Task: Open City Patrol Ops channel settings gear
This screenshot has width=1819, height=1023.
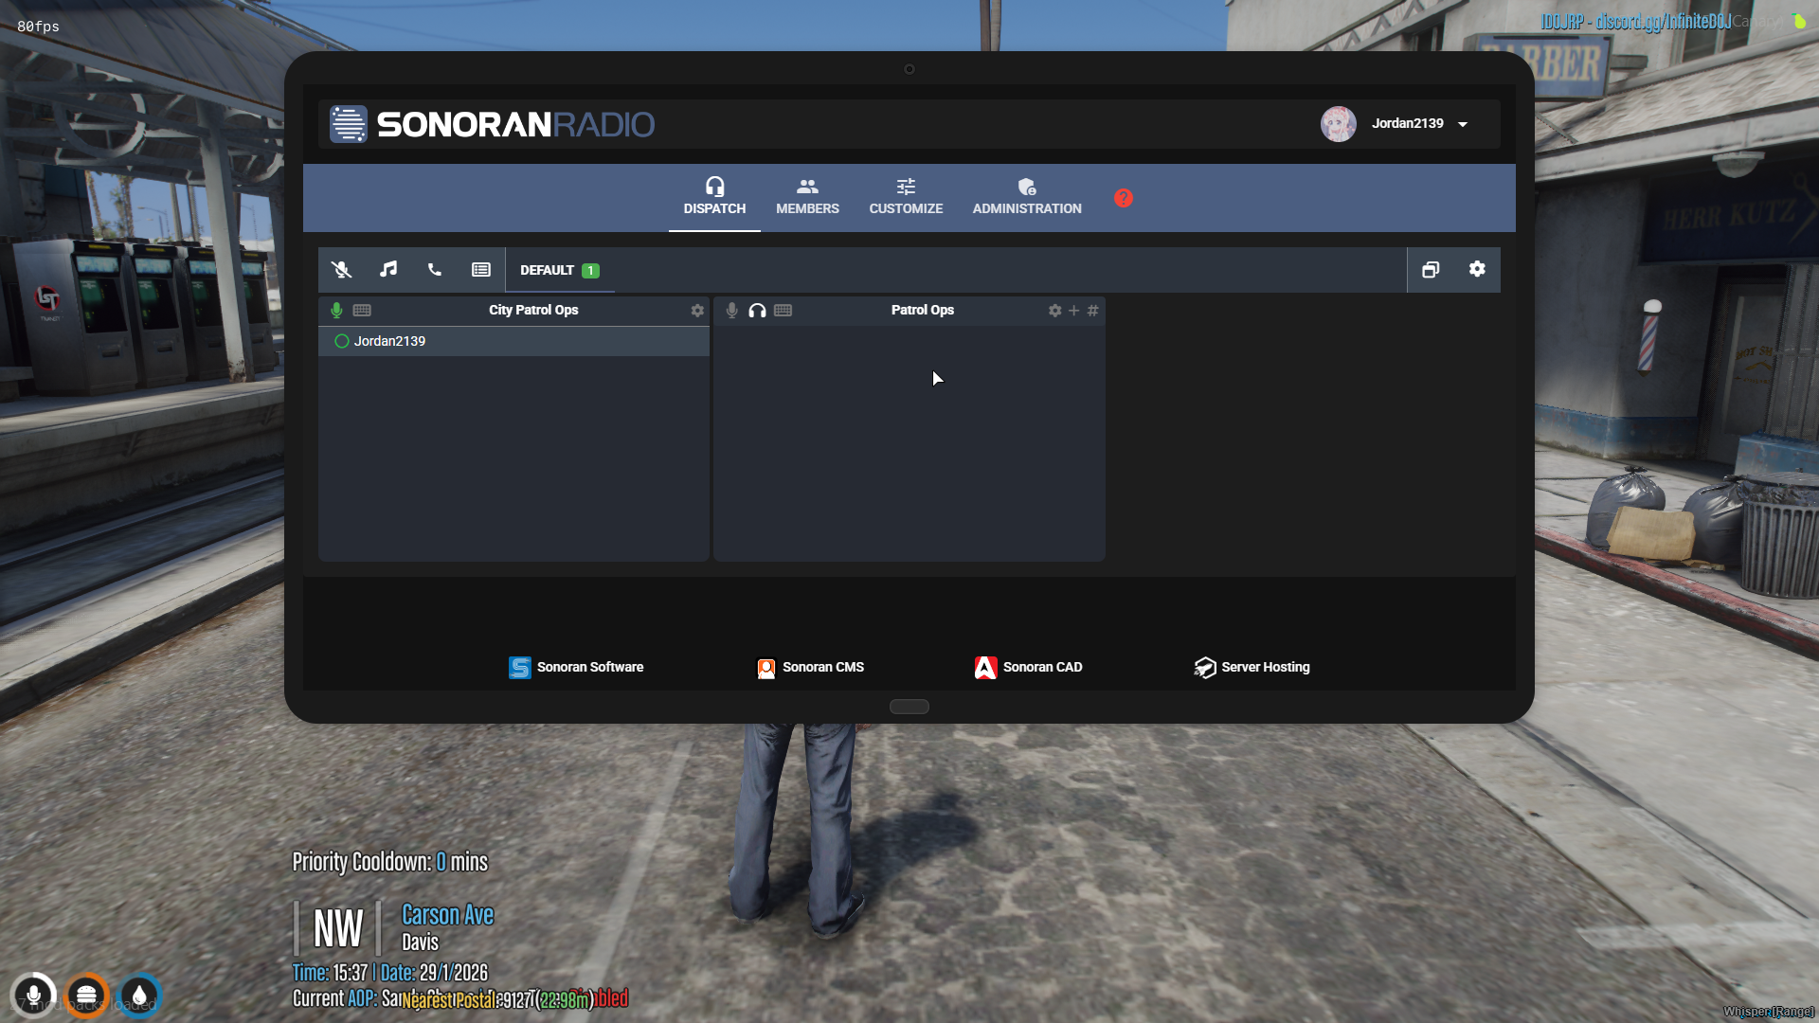Action: [x=697, y=311]
